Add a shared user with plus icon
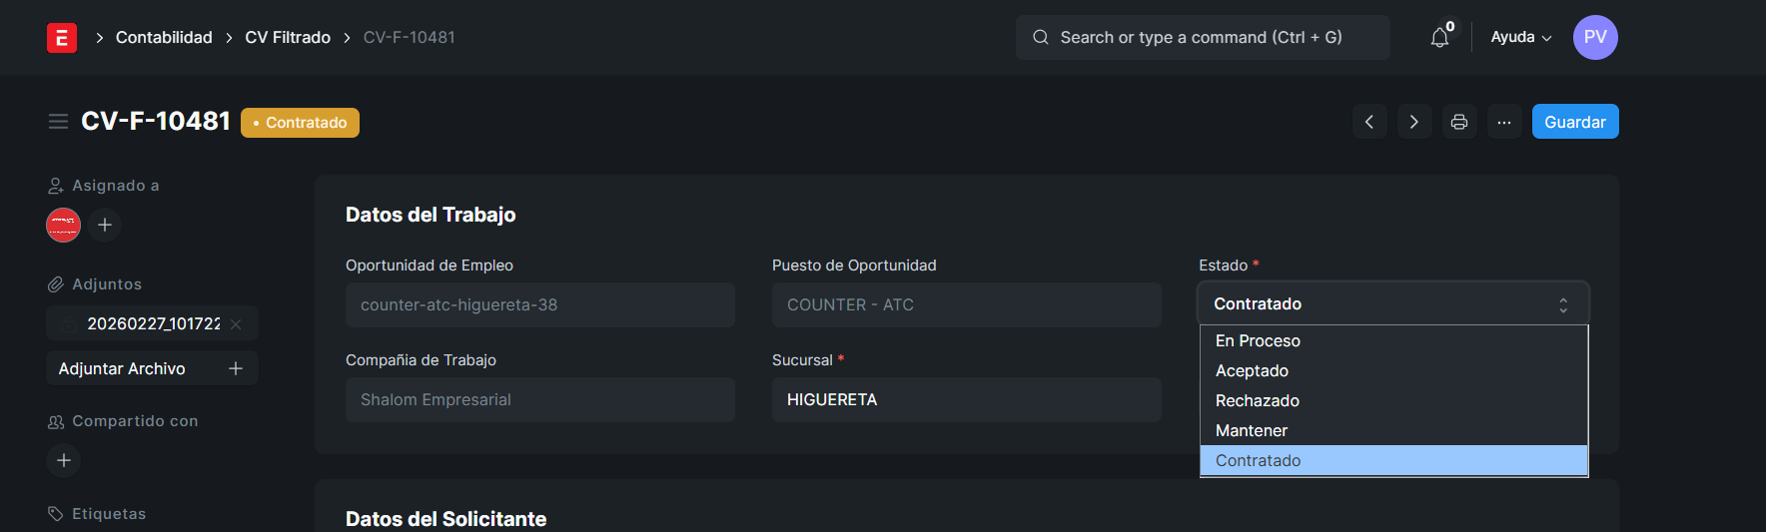 coord(64,460)
